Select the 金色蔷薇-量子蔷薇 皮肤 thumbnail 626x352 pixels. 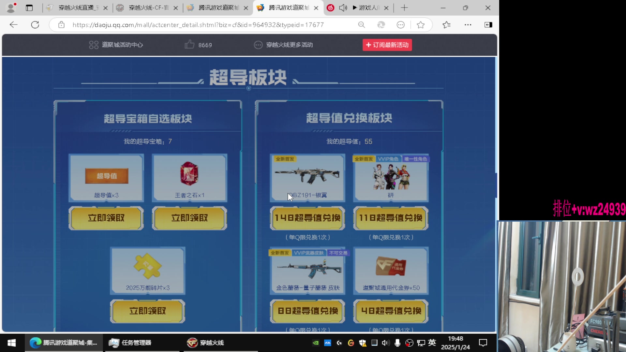point(307,271)
